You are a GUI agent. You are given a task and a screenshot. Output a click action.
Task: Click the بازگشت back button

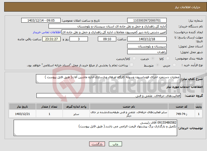tap(97, 144)
